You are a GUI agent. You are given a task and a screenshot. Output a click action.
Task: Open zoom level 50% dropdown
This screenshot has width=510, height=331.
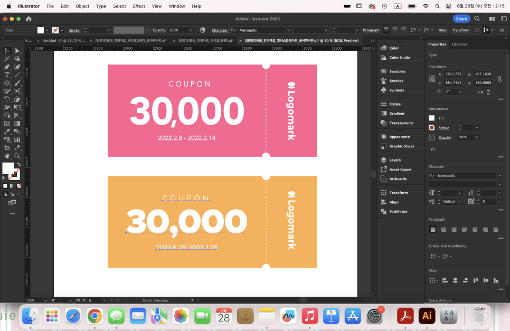point(46,300)
